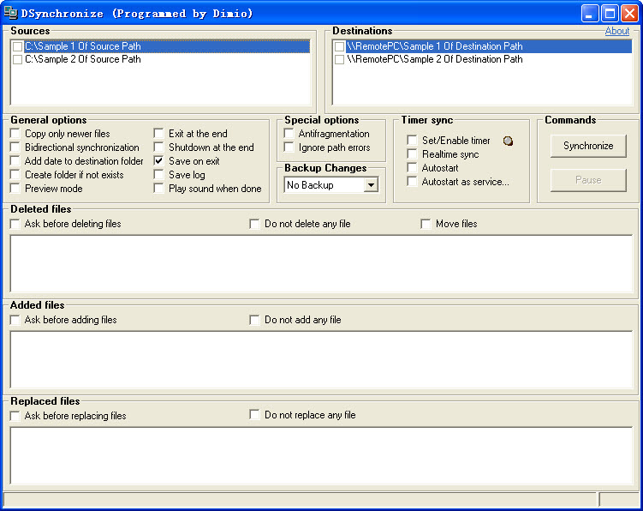
Task: Open the Backup Changes dropdown
Action: tap(371, 185)
